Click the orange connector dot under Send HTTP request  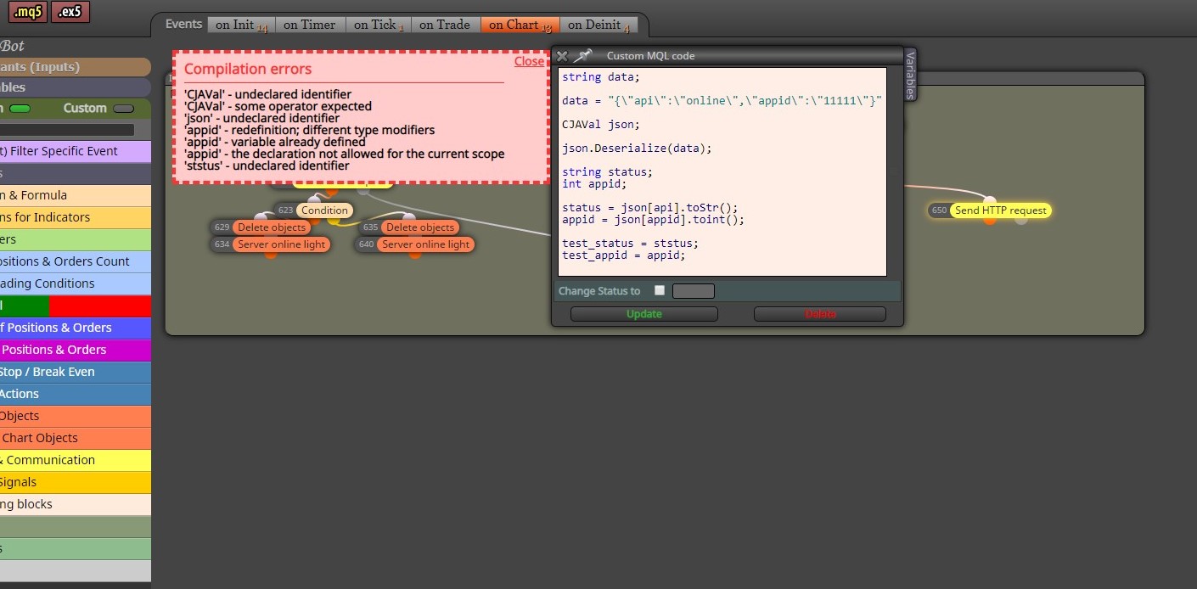point(990,221)
